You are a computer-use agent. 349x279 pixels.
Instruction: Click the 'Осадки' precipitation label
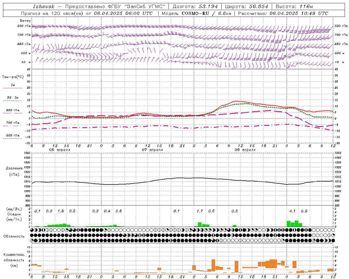coord(14,214)
